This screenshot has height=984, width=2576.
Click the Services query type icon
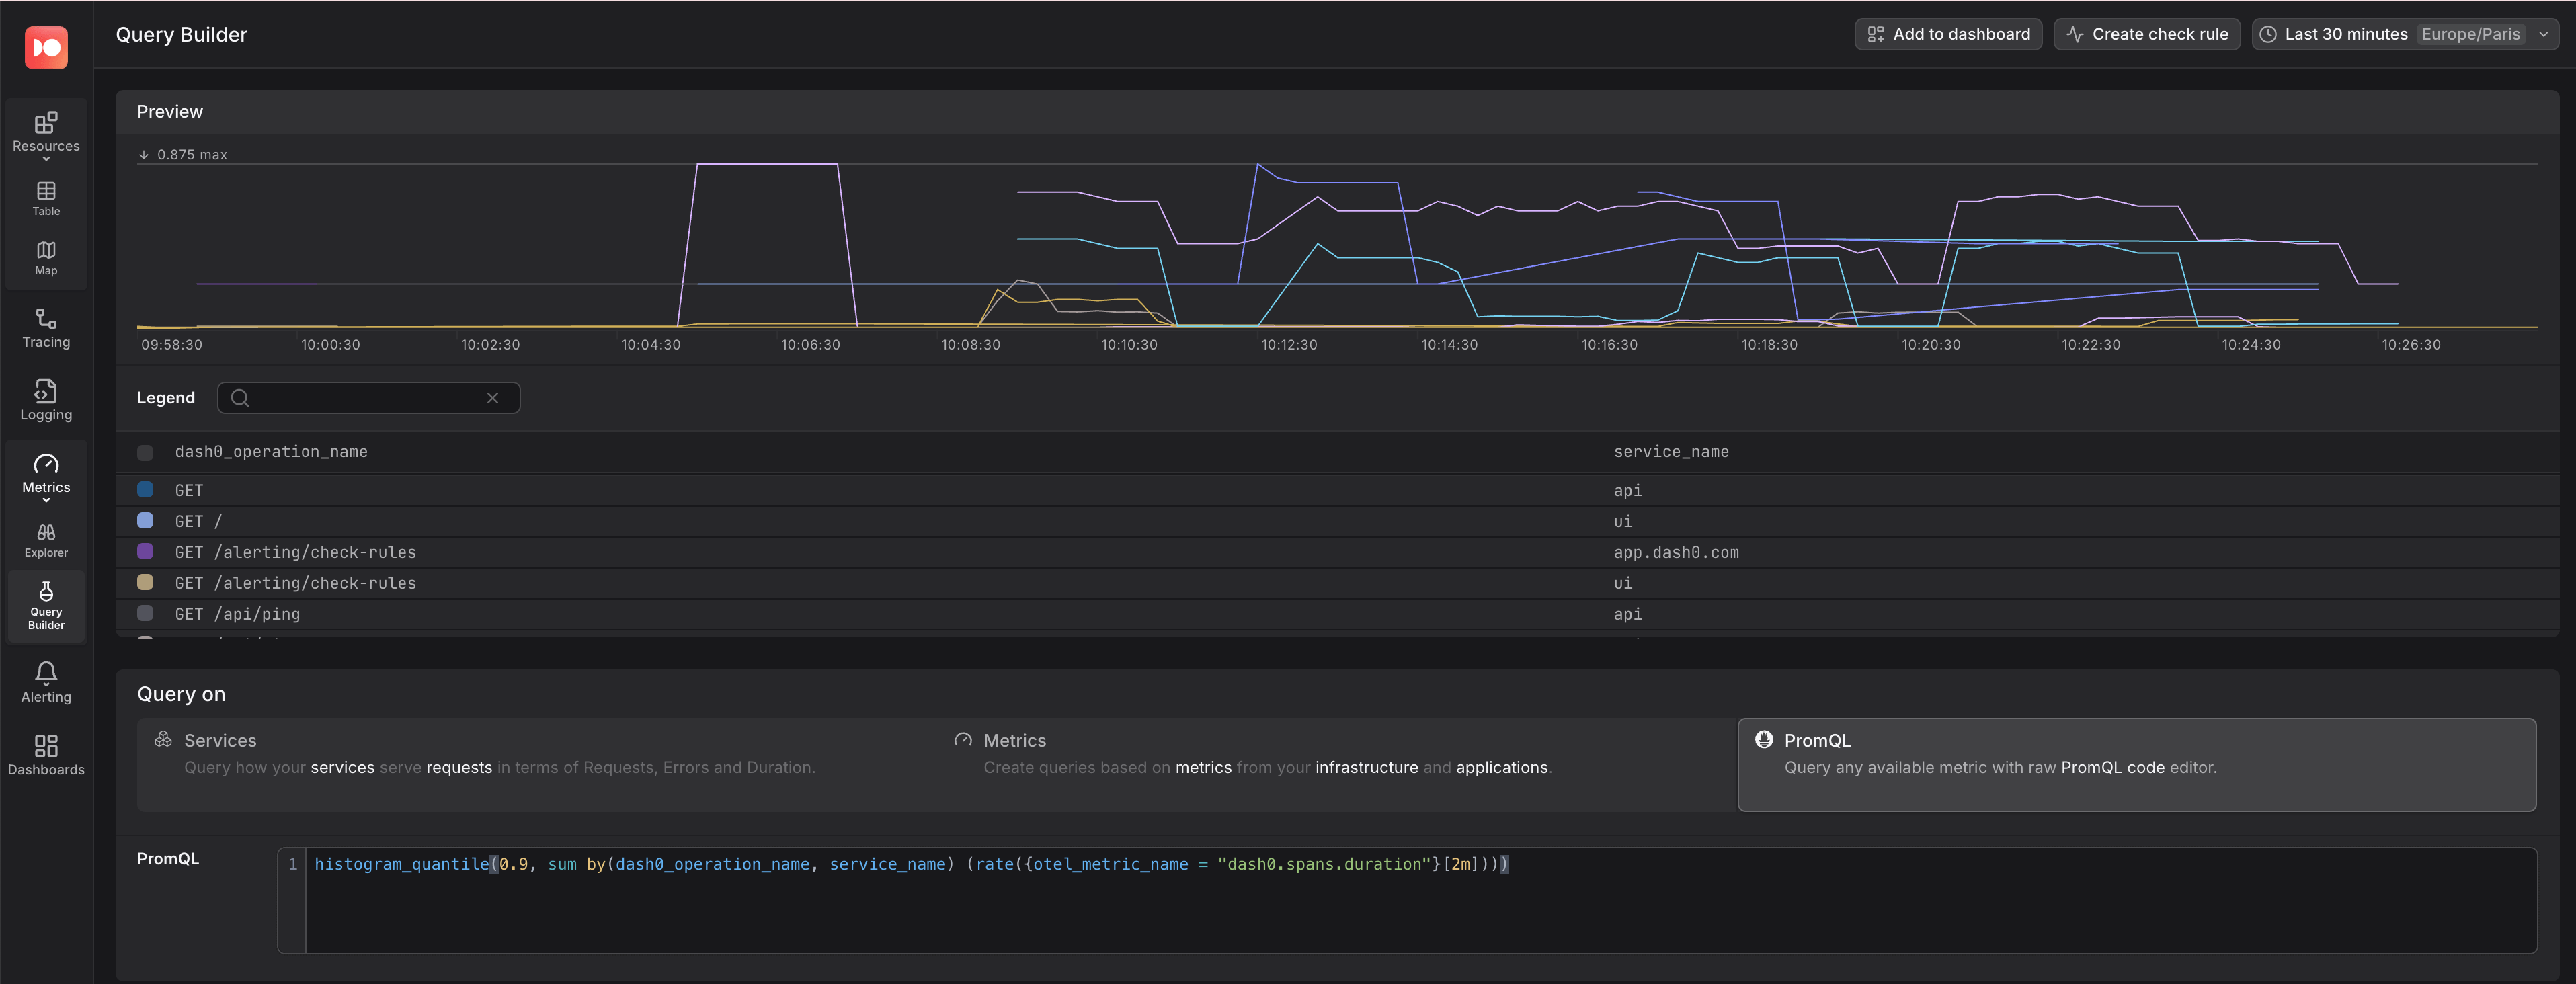click(163, 739)
